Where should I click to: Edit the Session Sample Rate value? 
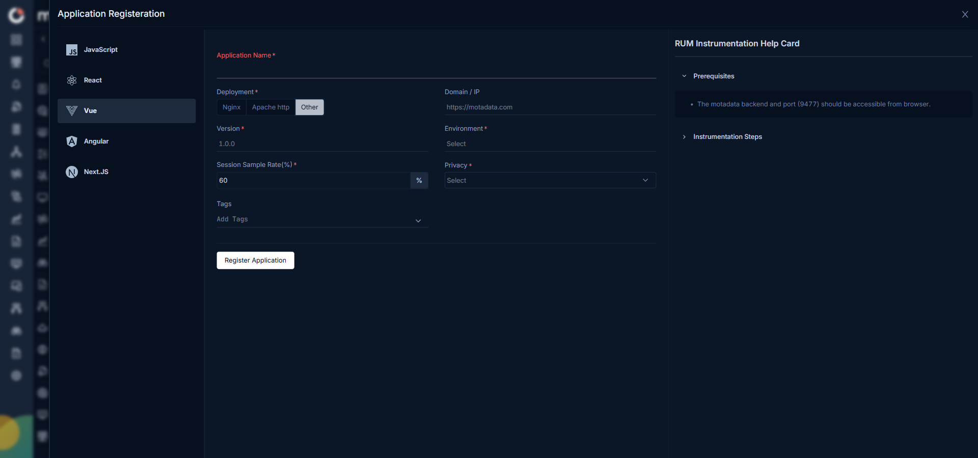coord(313,181)
